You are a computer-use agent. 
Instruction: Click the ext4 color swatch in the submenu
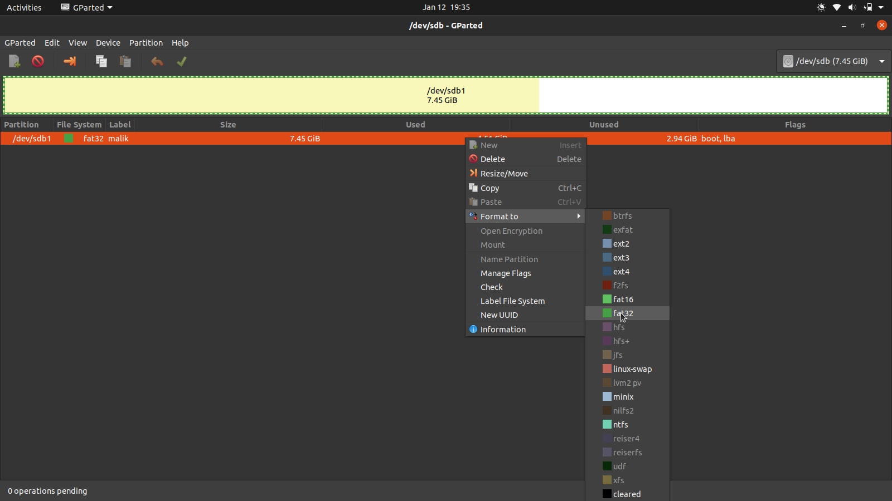607,271
